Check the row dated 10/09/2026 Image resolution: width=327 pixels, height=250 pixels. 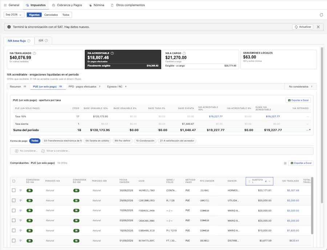click(14, 211)
